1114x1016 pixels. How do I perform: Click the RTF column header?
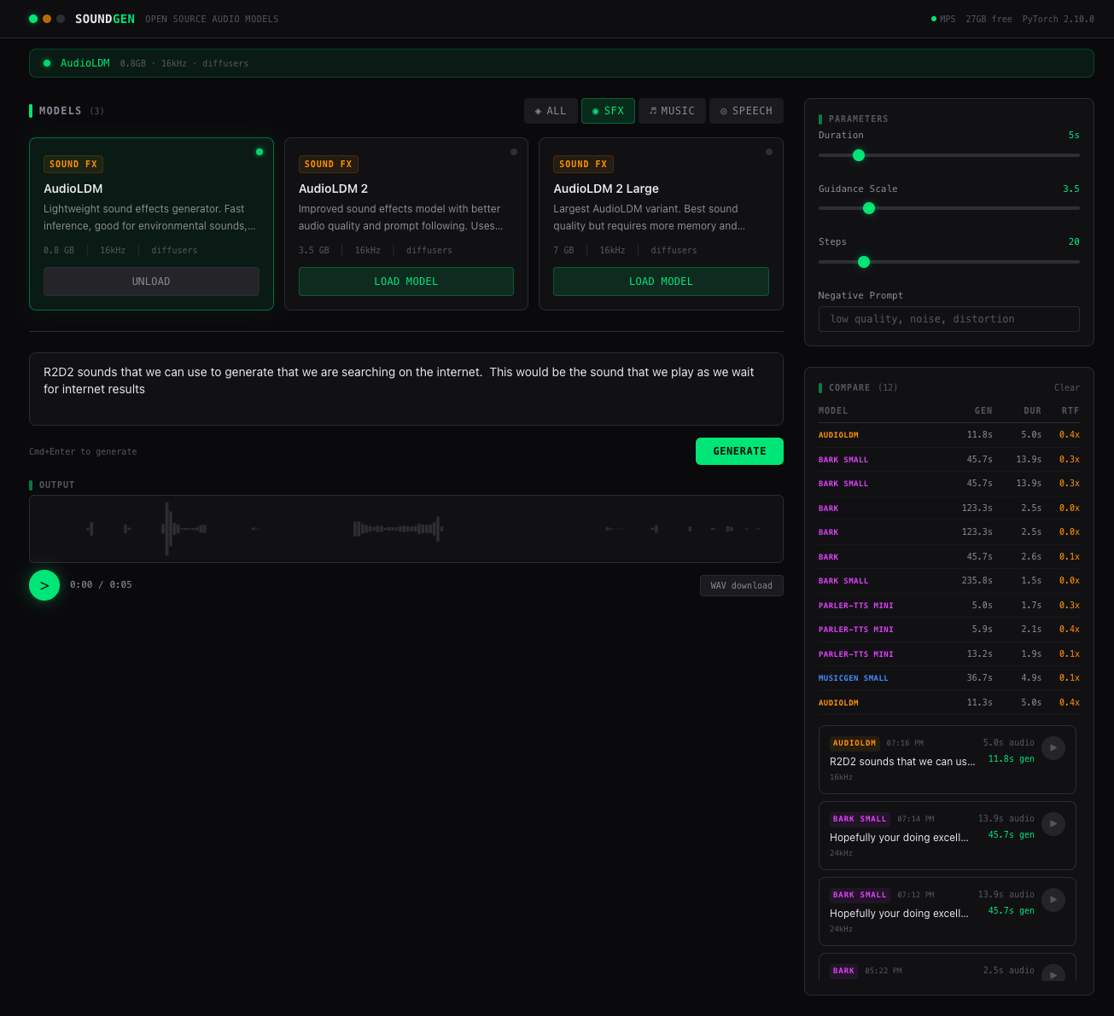pos(1070,410)
